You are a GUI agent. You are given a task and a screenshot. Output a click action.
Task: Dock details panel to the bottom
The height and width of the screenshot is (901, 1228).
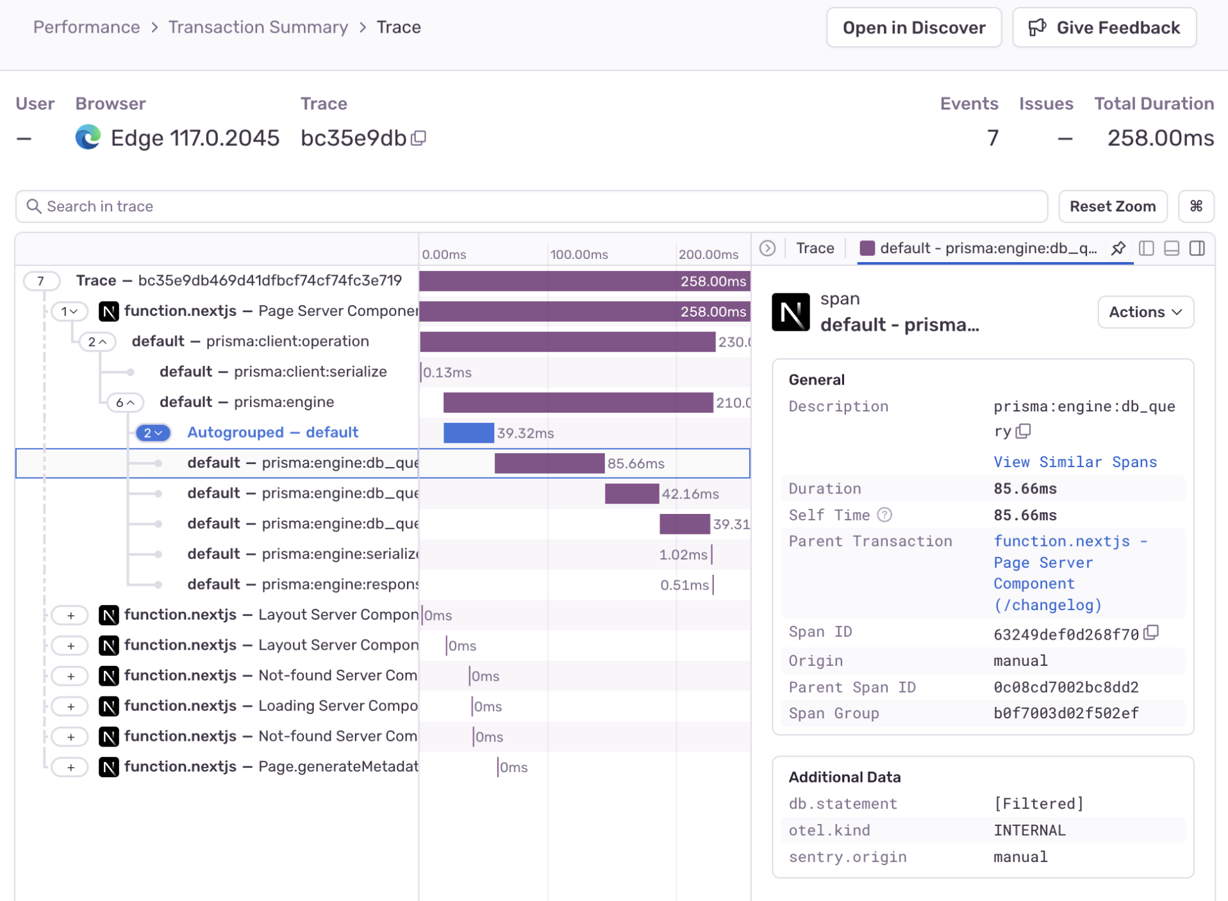[x=1172, y=249]
